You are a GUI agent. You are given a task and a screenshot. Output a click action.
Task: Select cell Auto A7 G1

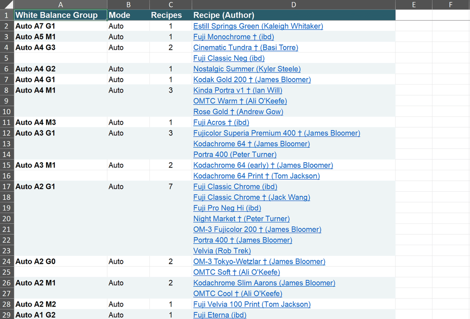[61, 26]
